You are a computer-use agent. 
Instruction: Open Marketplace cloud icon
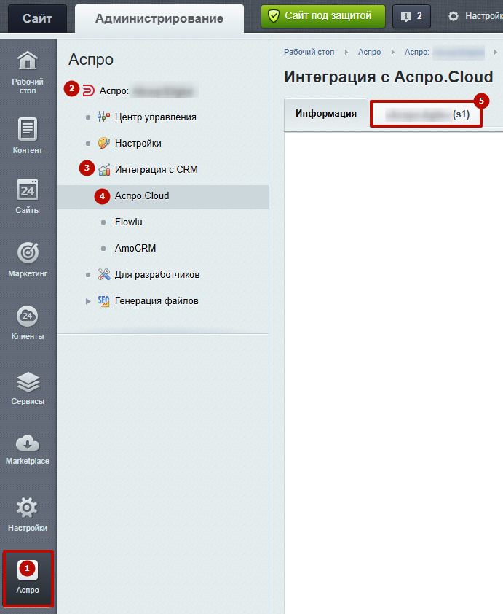point(28,448)
